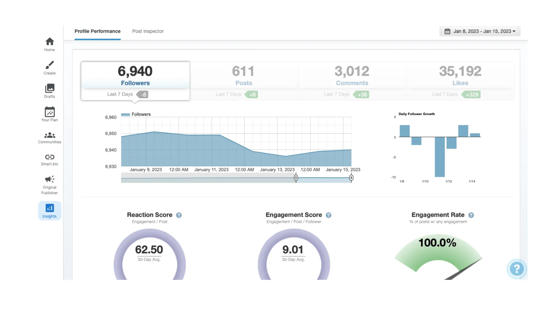Click the -8 followers change badge
553x311 pixels.
pyautogui.click(x=142, y=94)
